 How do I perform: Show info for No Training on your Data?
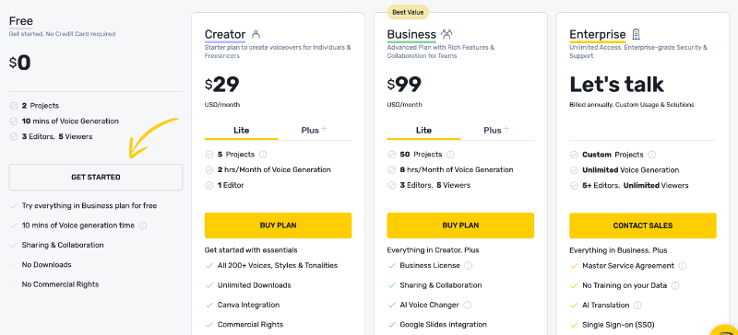coord(675,285)
